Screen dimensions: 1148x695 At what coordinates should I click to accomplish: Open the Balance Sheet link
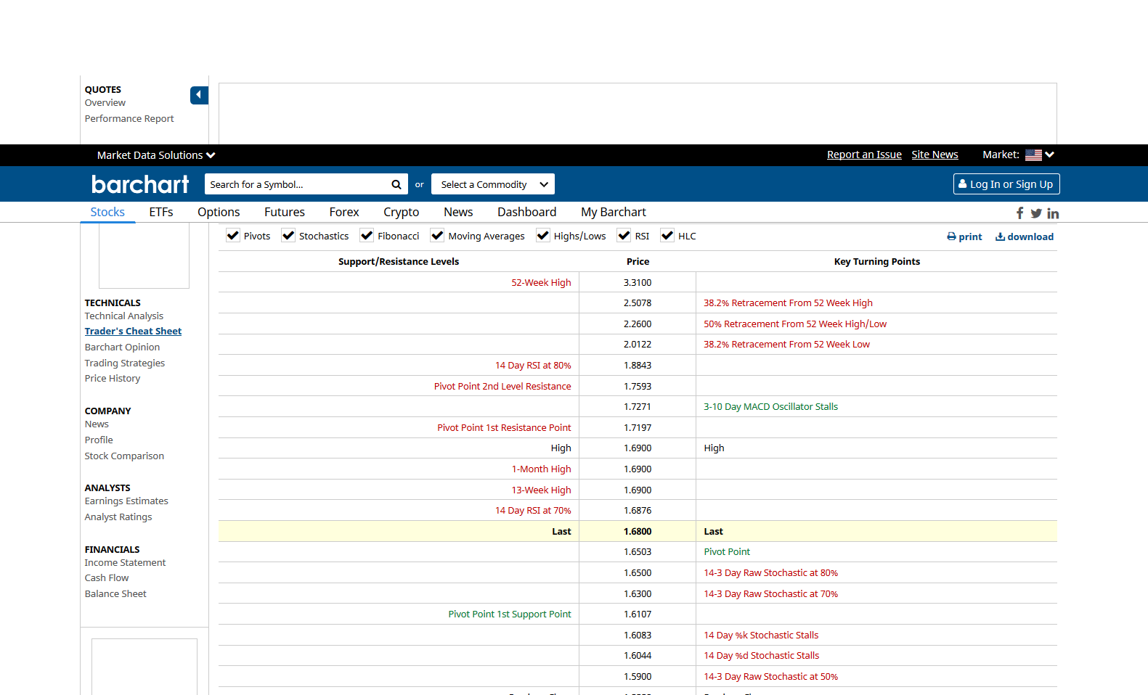(115, 594)
